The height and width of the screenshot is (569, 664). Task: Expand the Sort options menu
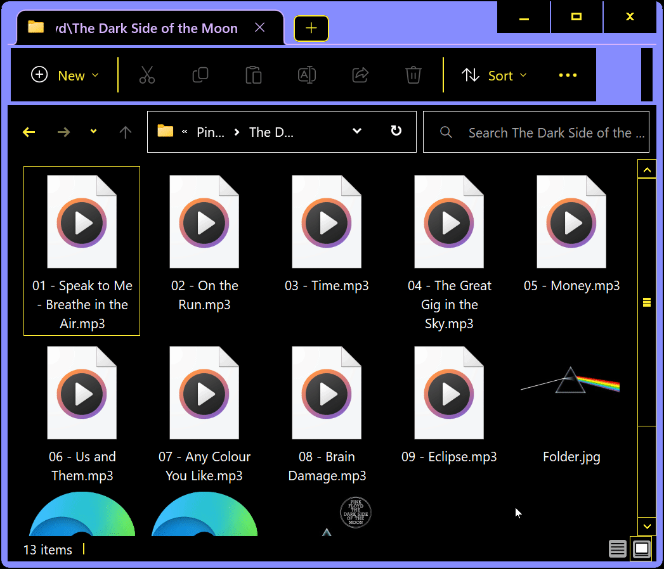tap(495, 75)
